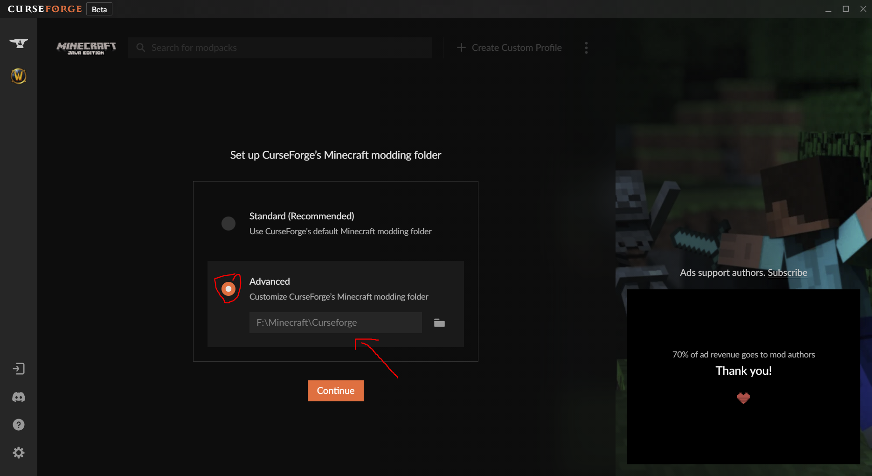The height and width of the screenshot is (476, 872).
Task: Open the three-dot more options menu
Action: (x=586, y=48)
